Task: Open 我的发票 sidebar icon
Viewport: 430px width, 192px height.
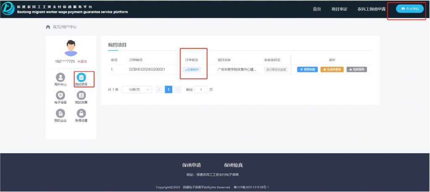Action: [81, 95]
